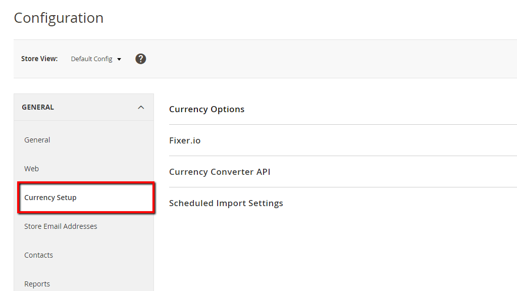517x291 pixels.
Task: Open the General settings item
Action: (x=37, y=140)
